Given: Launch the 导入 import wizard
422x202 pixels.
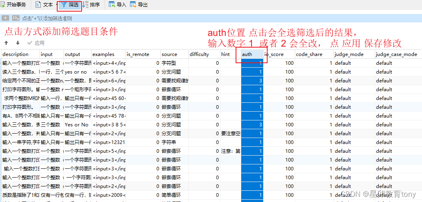Looking at the screenshot, I should [118, 4].
